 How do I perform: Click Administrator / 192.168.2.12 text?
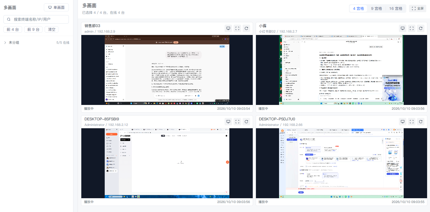tap(106, 125)
